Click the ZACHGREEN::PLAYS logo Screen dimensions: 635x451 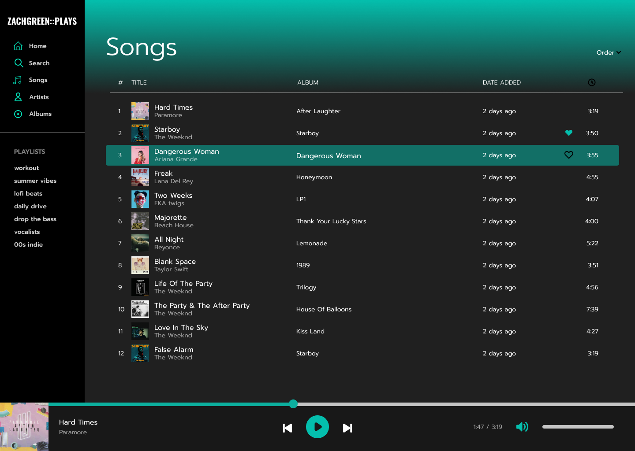[42, 21]
